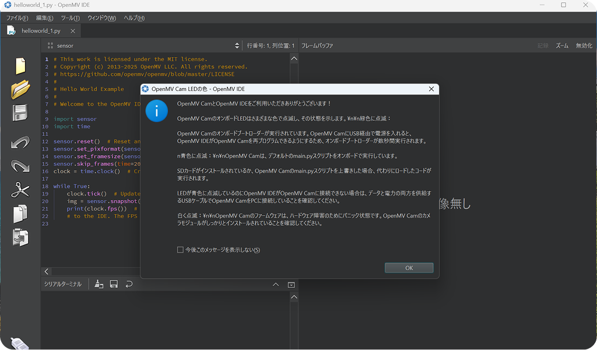Redo the edit with the redo arrow icon
The image size is (597, 350).
[x=20, y=166]
